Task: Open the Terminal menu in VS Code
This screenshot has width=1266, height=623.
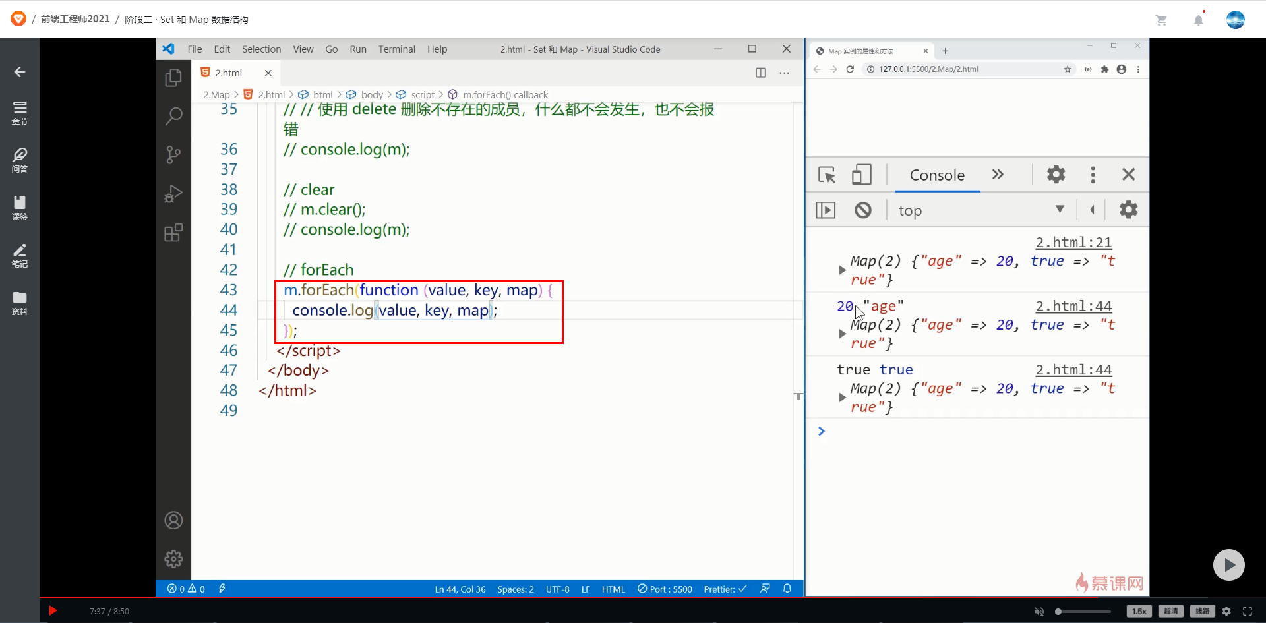Action: (x=396, y=49)
